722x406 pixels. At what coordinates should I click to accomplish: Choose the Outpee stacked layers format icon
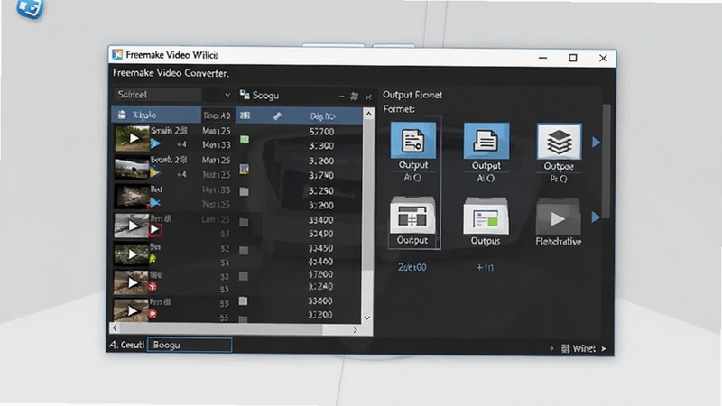tap(559, 142)
